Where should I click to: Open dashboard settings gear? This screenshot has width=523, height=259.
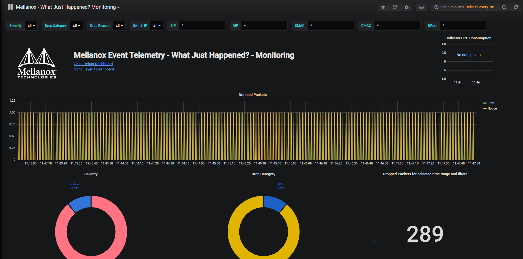click(x=406, y=7)
